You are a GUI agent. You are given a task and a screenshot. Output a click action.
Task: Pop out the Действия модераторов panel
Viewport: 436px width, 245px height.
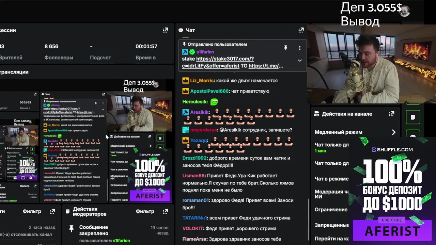coord(166,211)
